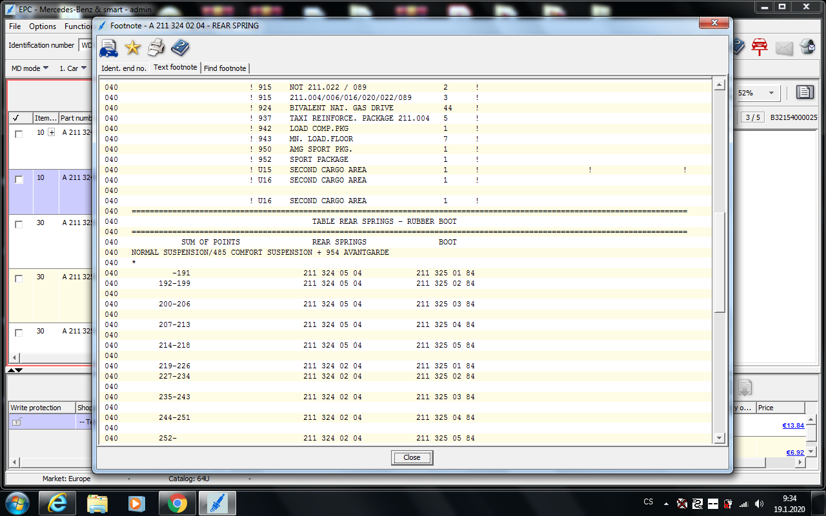This screenshot has width=826, height=516.
Task: Close the footnote with the Close button
Action: (412, 457)
